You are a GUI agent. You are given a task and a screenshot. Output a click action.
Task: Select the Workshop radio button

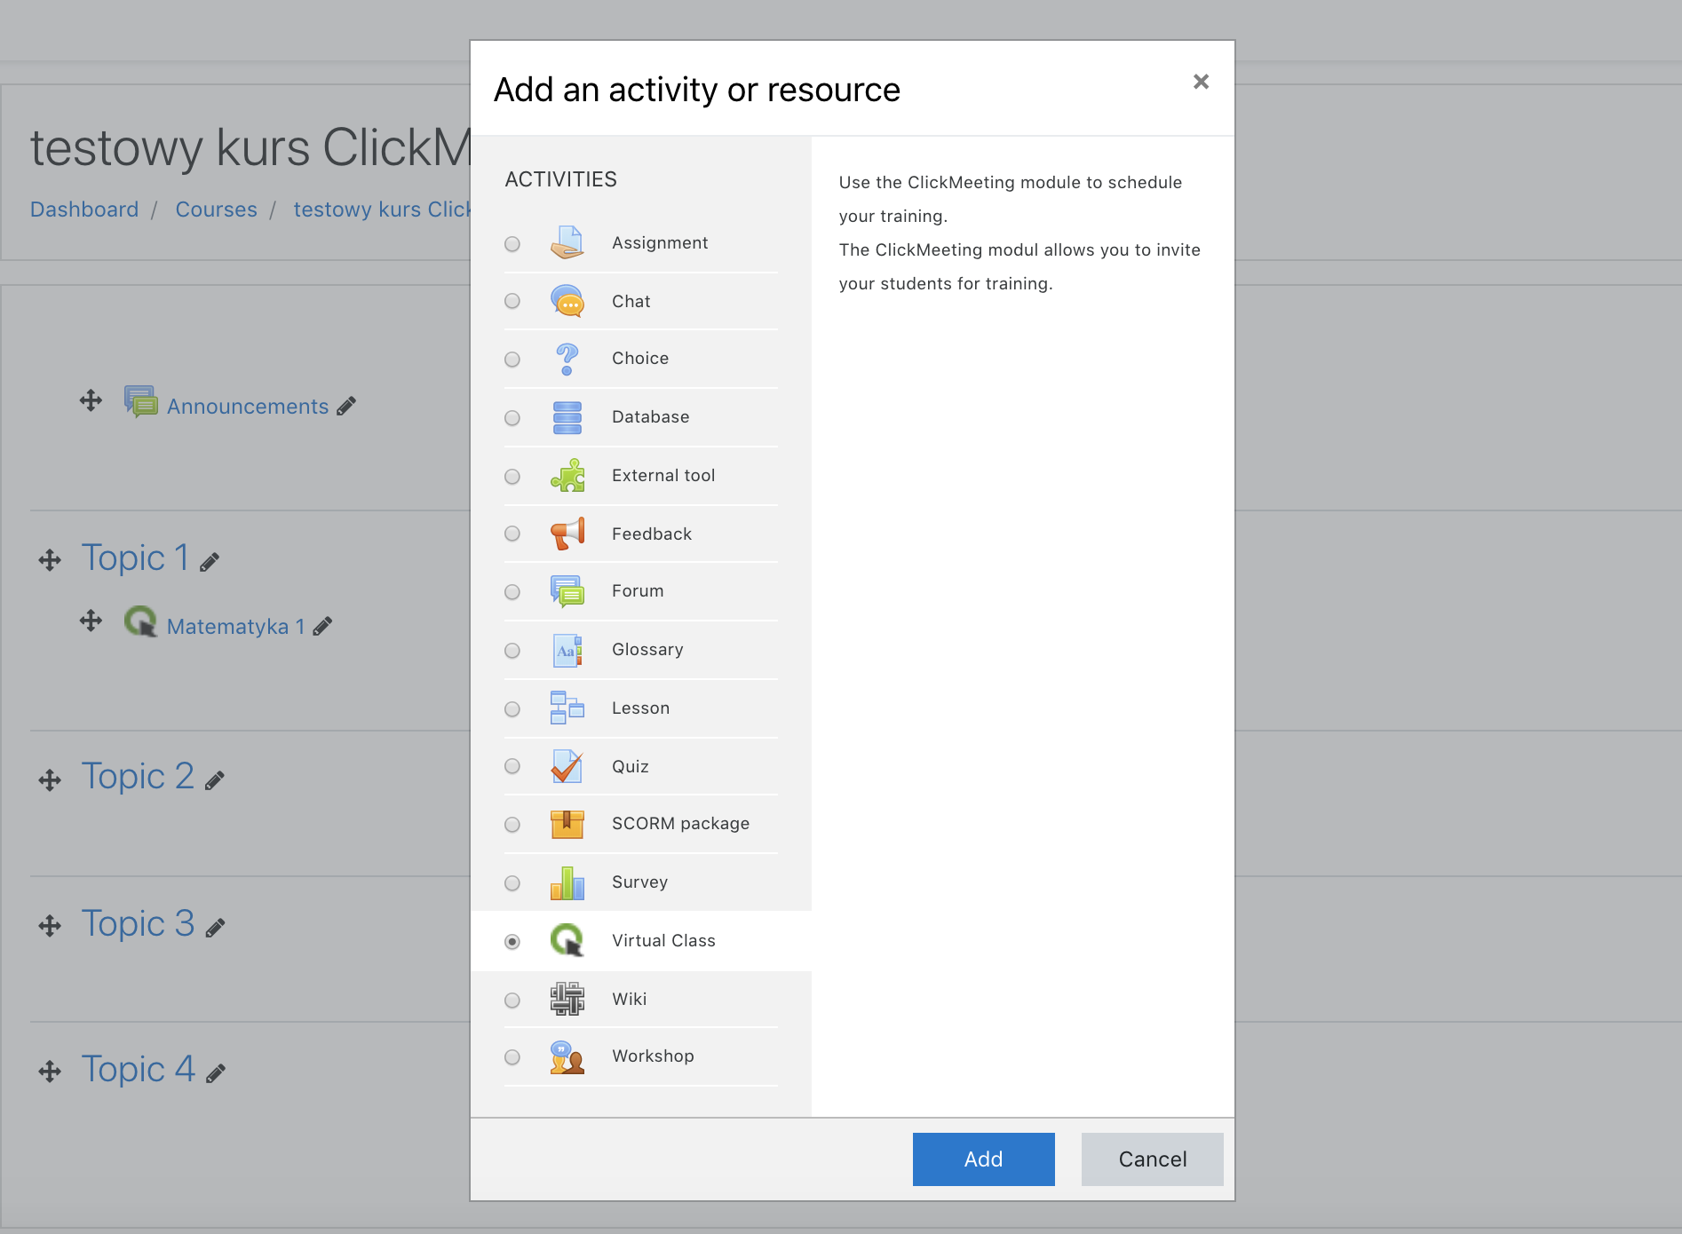pos(512,1057)
